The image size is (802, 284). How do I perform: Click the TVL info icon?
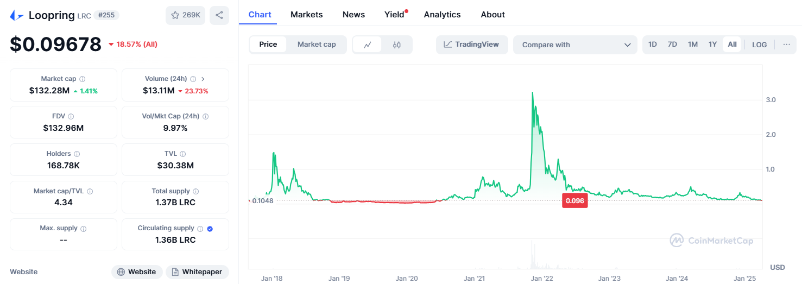[x=183, y=154]
